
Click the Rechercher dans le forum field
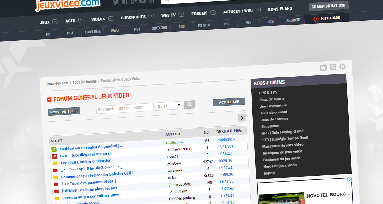point(125,108)
